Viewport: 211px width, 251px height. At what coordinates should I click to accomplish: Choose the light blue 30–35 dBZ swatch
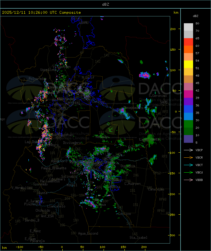tap(188, 117)
